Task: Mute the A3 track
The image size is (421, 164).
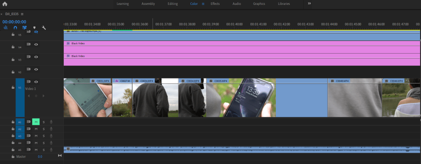Action: (36, 136)
